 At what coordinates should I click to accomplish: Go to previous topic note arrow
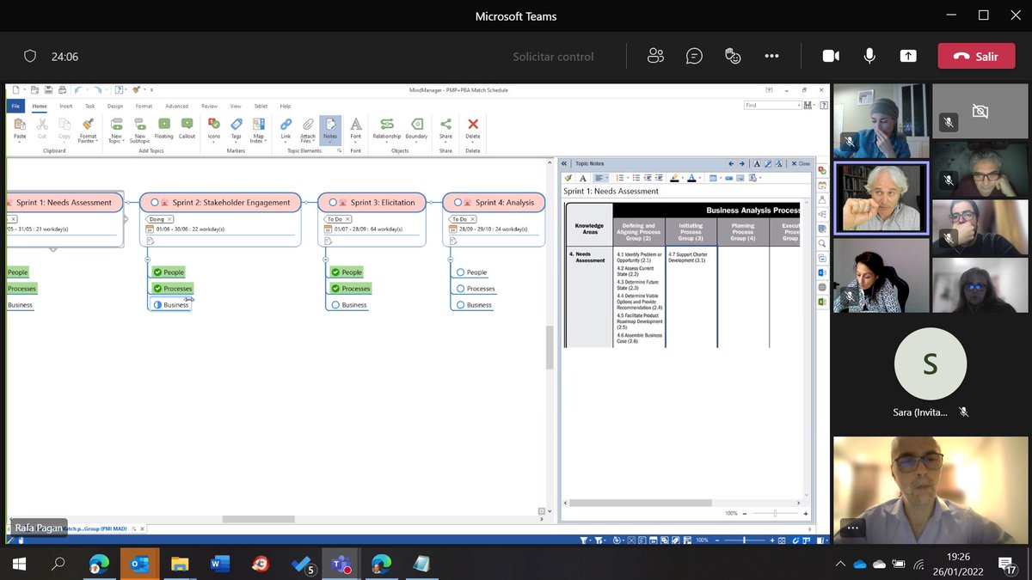(x=731, y=163)
